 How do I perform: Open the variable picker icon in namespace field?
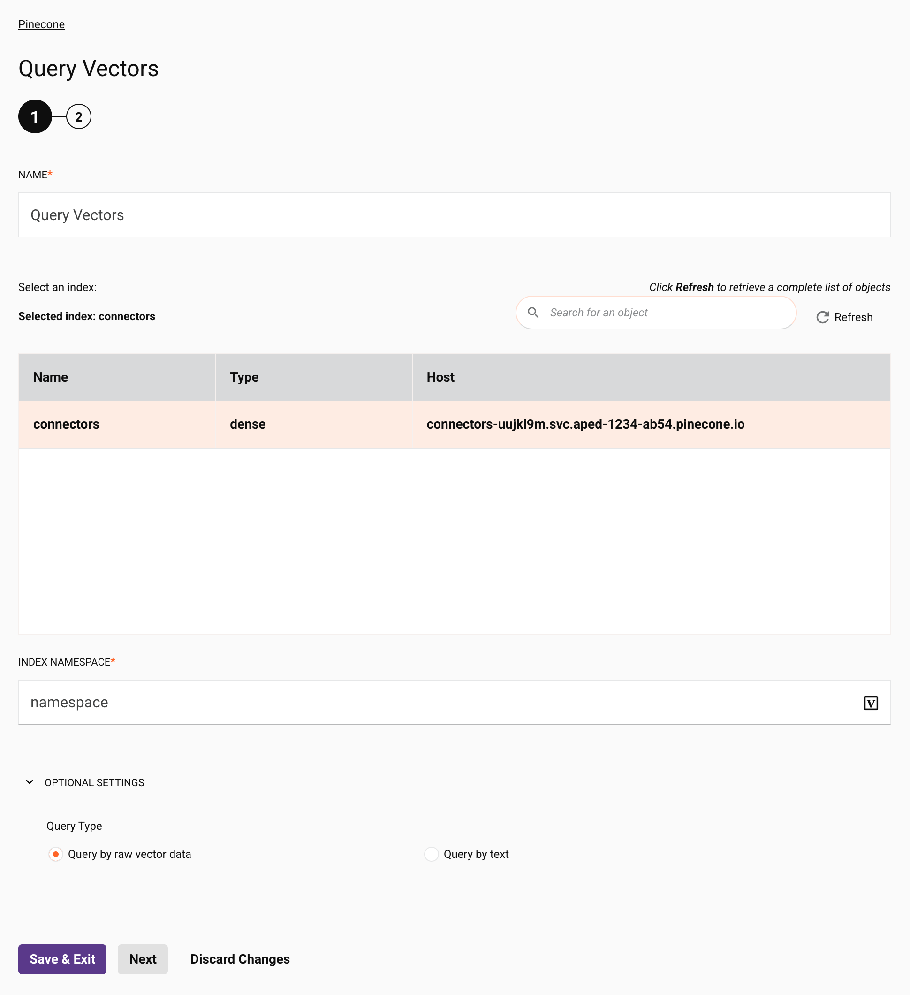coord(871,703)
